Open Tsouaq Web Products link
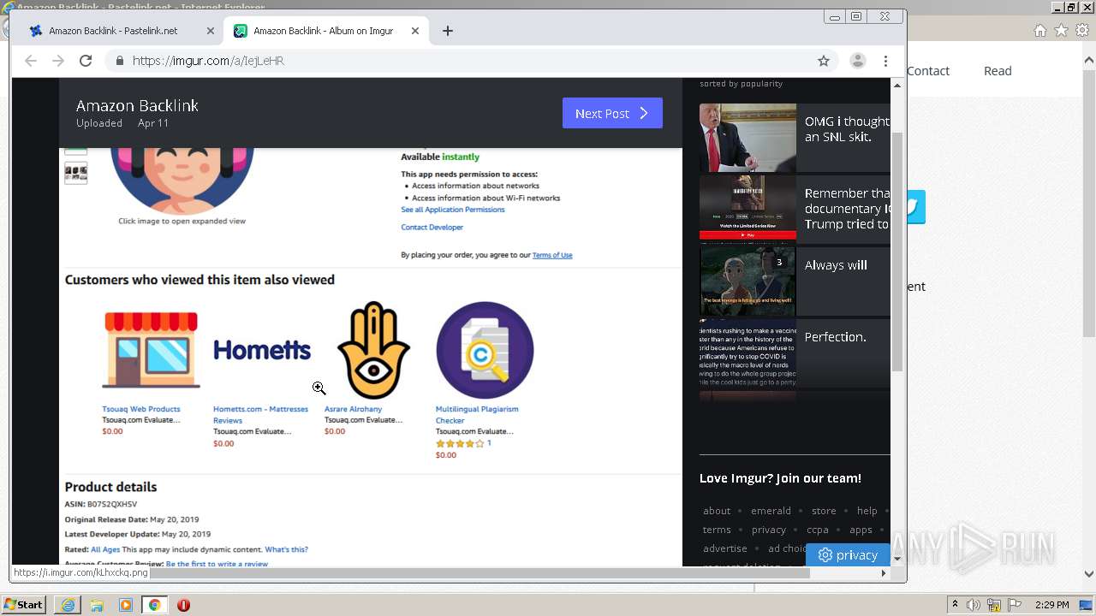This screenshot has width=1096, height=616. [141, 409]
